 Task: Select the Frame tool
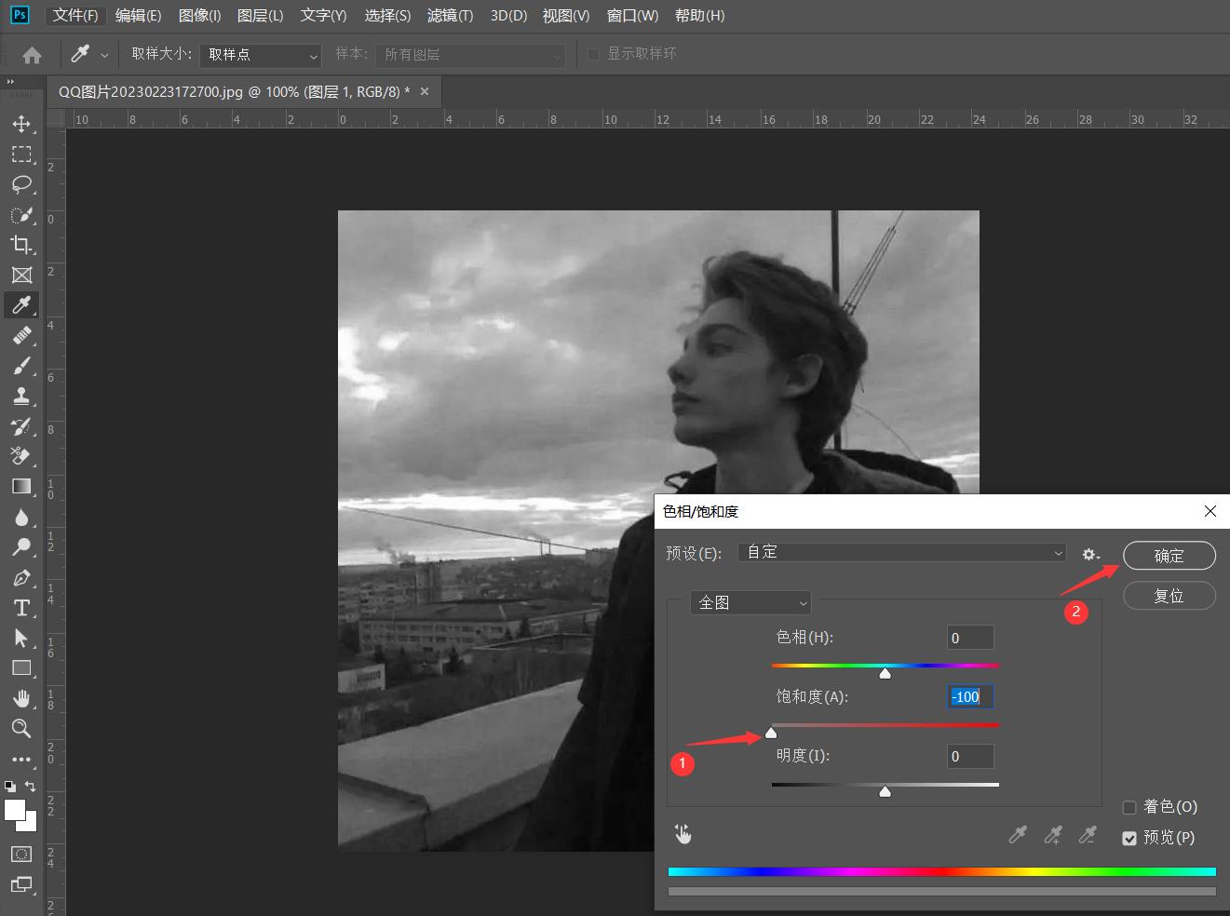pyautogui.click(x=21, y=275)
